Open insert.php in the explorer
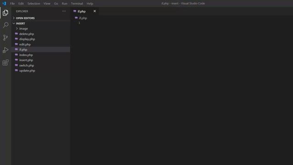The height and width of the screenshot is (165, 293). [x=41, y=60]
